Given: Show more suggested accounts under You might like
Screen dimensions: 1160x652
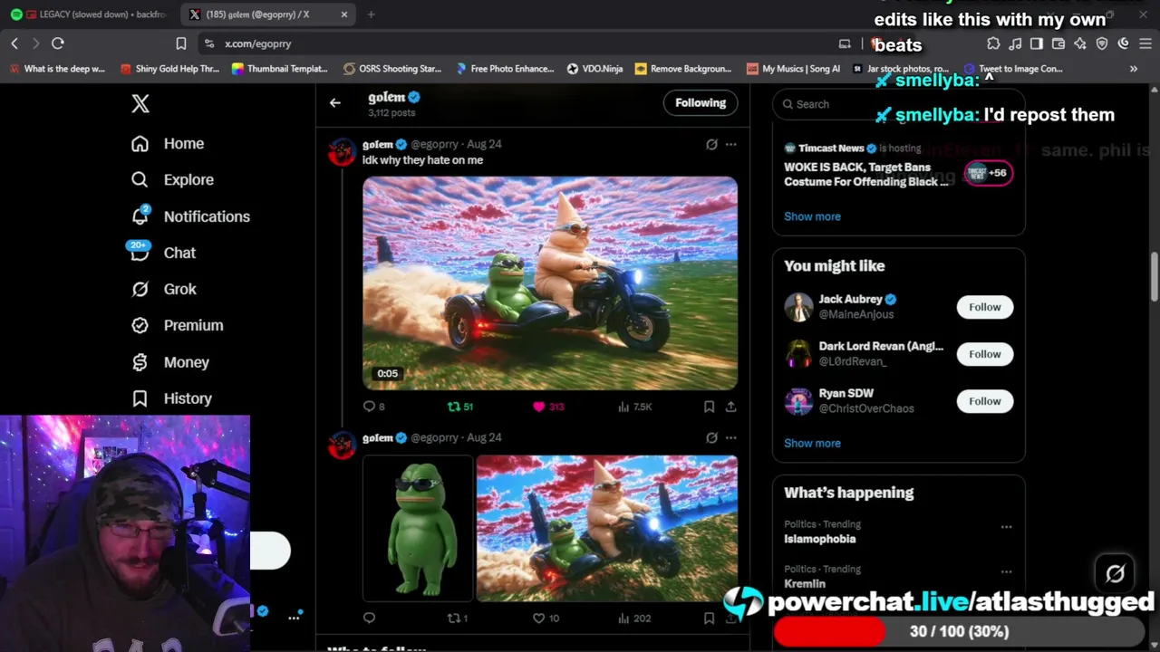Looking at the screenshot, I should (812, 443).
